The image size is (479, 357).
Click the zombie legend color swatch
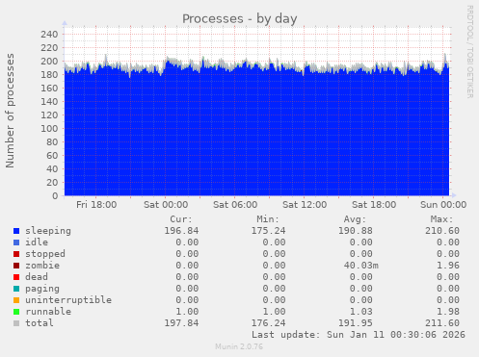[16, 266]
